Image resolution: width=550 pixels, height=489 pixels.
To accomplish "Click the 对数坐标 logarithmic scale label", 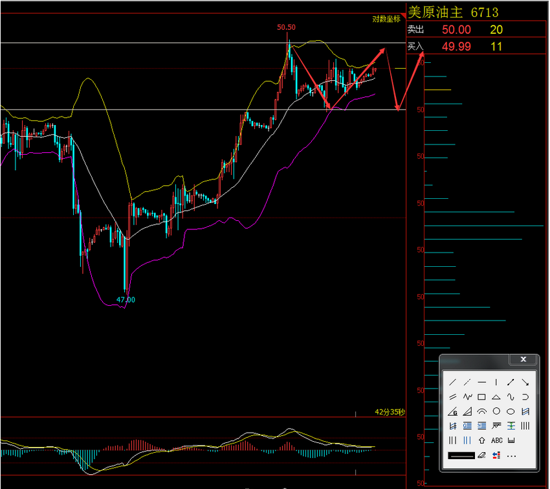I will pos(386,19).
